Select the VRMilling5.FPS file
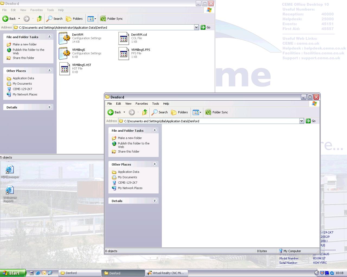 click(124, 53)
